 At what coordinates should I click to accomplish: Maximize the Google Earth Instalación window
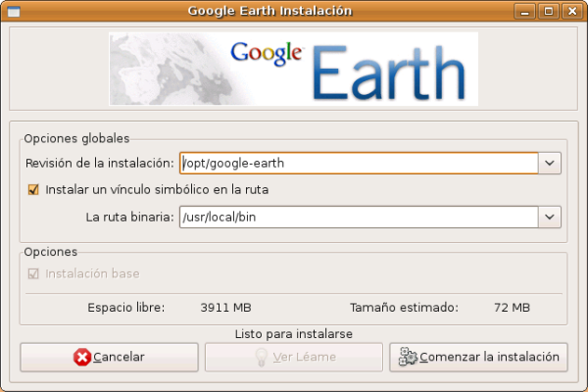pos(550,11)
